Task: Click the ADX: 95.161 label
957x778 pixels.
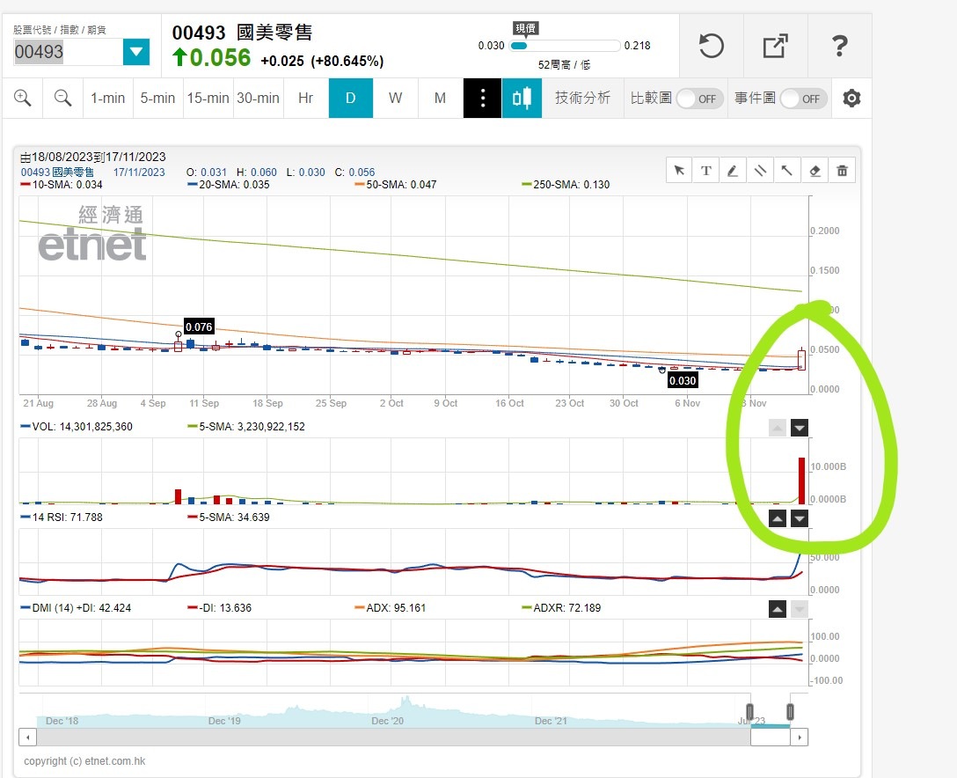Action: click(x=391, y=607)
